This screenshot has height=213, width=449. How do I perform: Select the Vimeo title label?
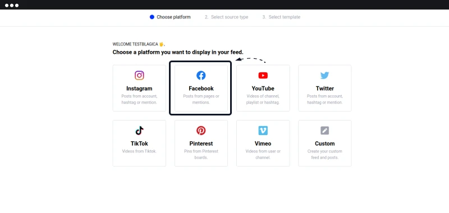click(263, 143)
